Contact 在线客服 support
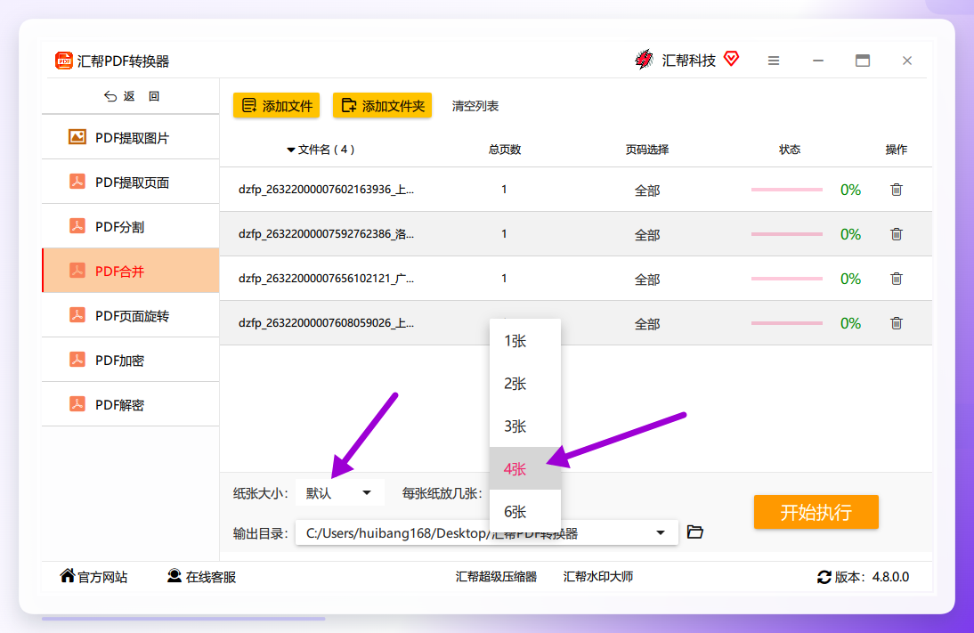The image size is (974, 633). [x=202, y=577]
